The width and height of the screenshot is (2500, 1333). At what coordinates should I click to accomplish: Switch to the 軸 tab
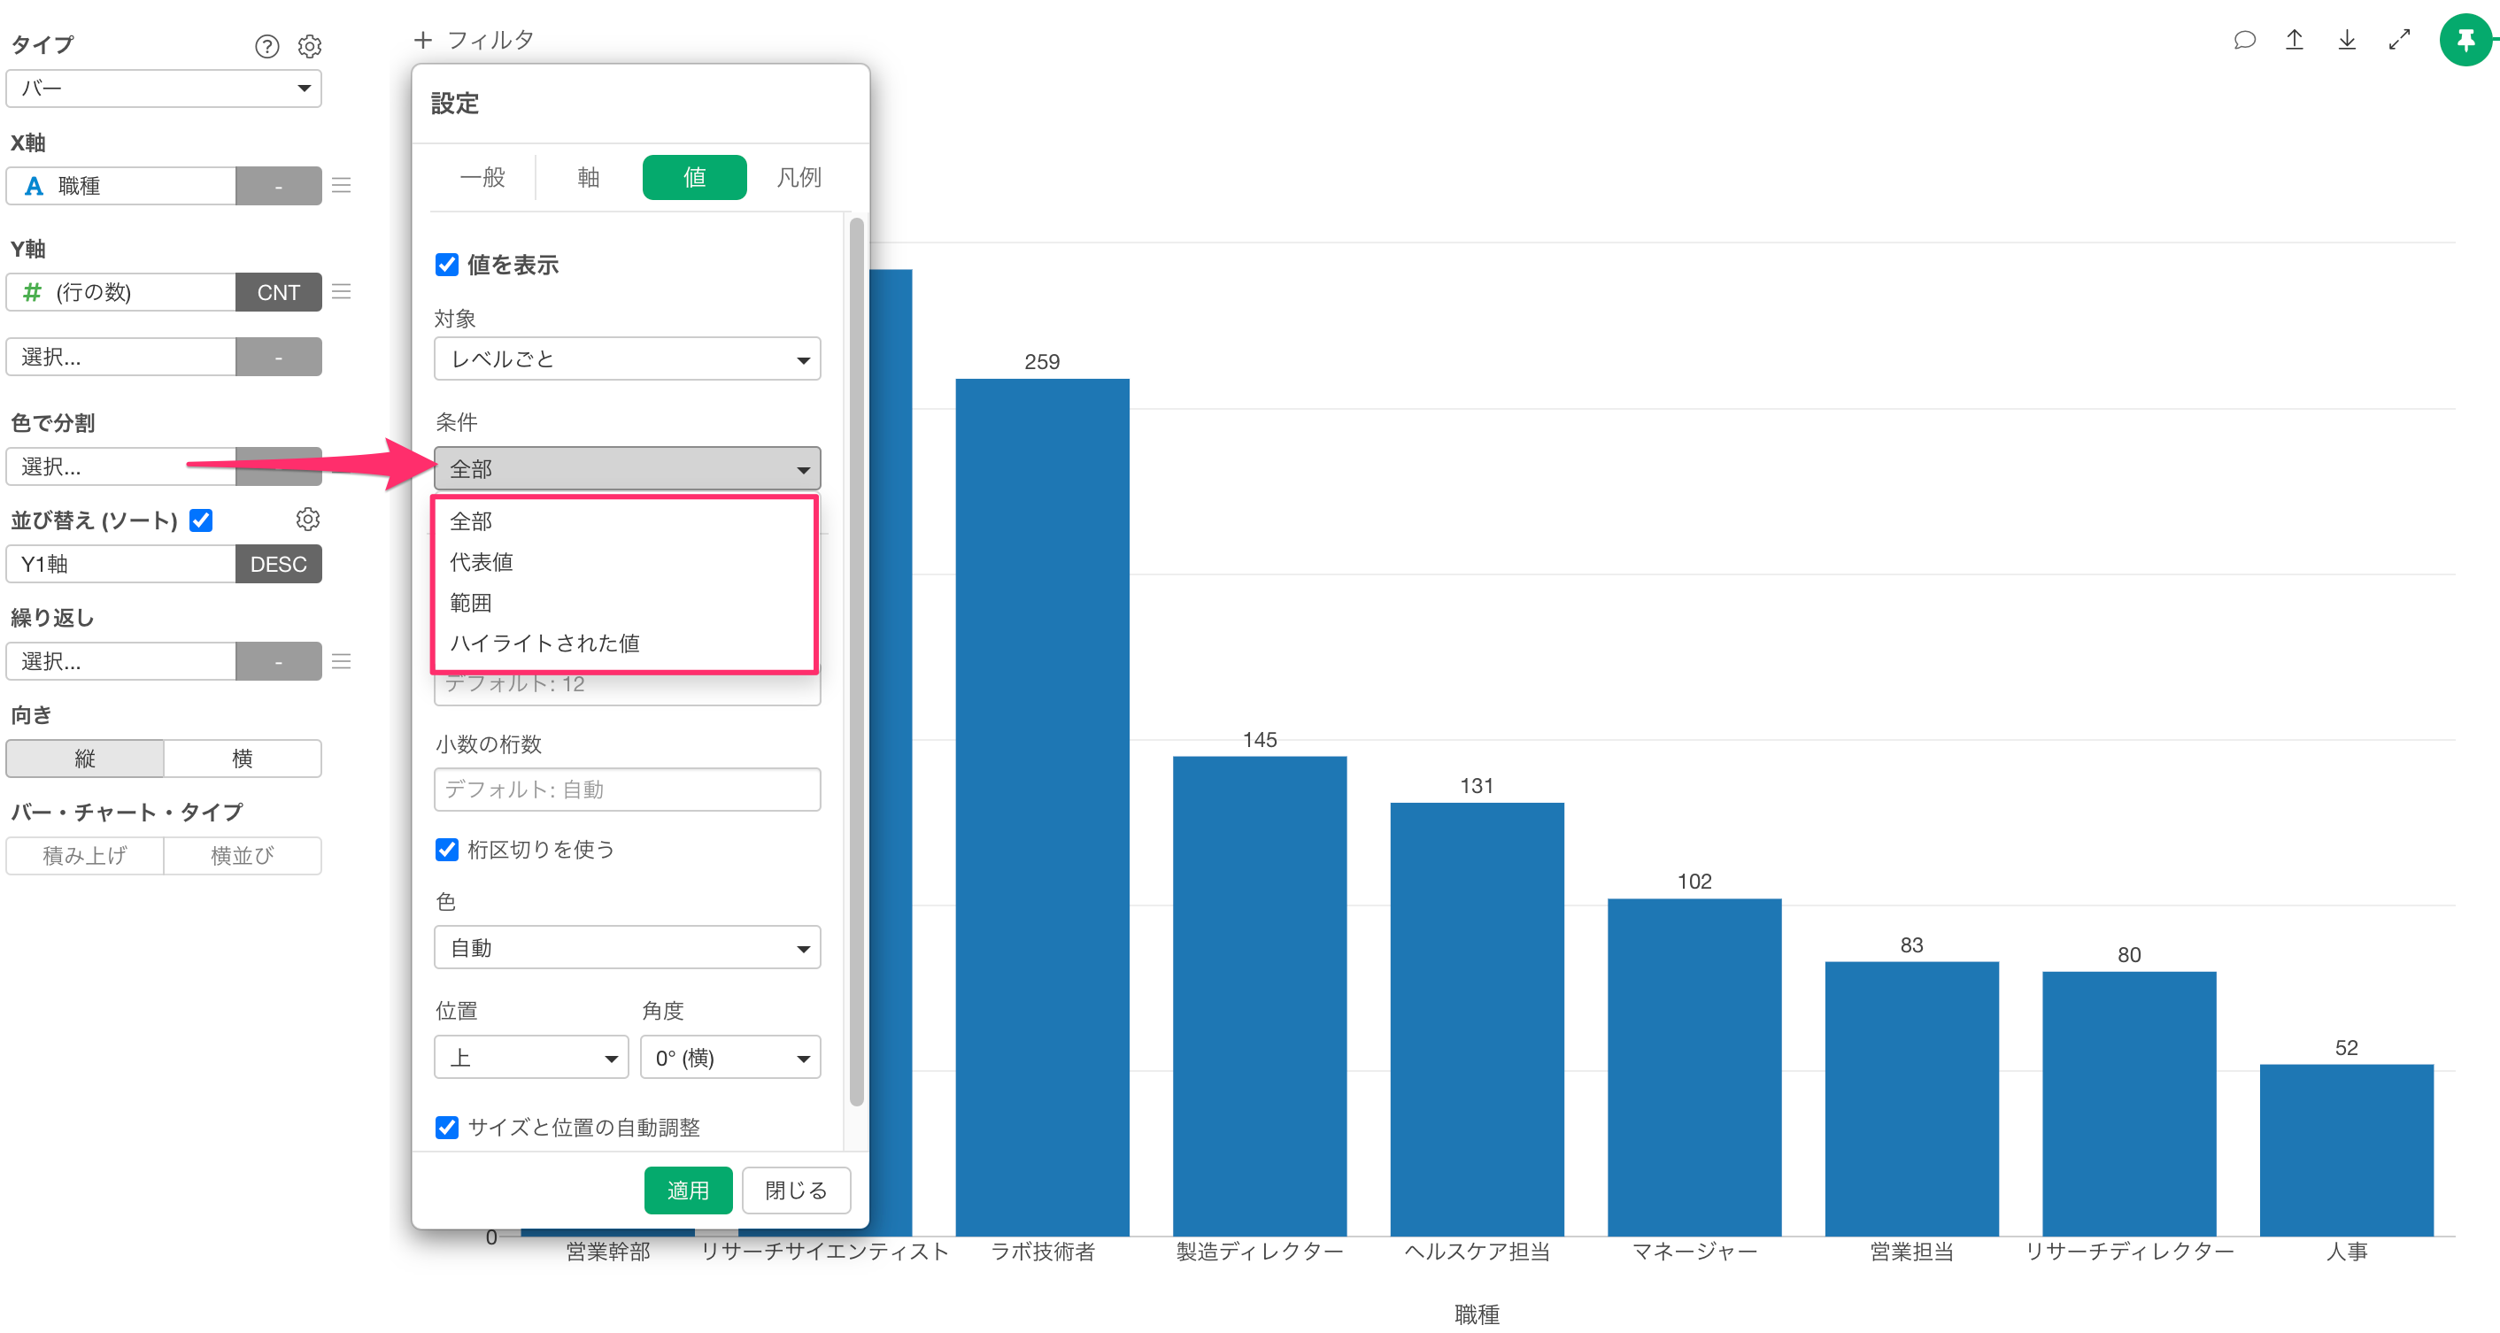point(588,176)
